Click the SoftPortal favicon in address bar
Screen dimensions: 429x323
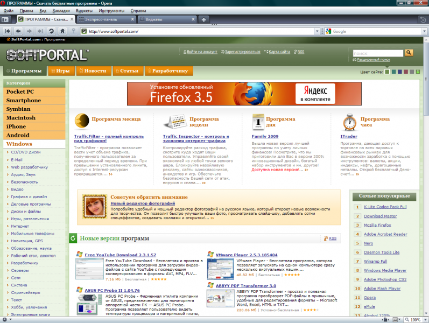click(85, 31)
